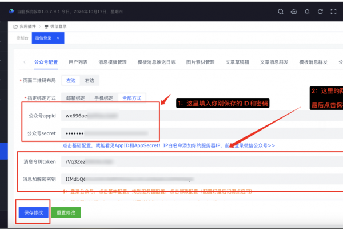Open 消息模板管理 tab
343x229 pixels.
click(113, 62)
